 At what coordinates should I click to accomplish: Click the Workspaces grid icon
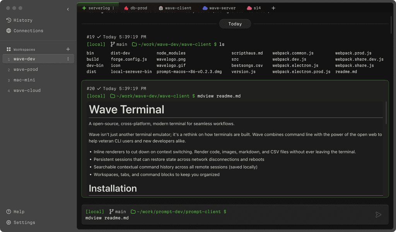pos(9,49)
